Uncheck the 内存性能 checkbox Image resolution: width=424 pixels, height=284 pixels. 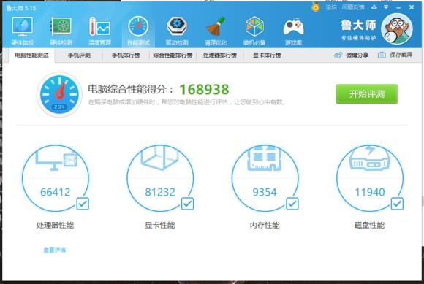point(292,204)
